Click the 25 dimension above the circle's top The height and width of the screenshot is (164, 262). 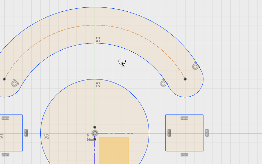(98, 84)
